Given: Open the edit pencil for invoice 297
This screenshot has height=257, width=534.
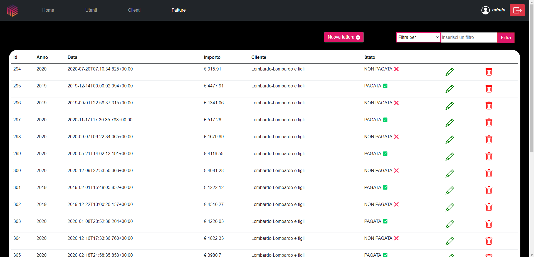Looking at the screenshot, I should [x=450, y=123].
